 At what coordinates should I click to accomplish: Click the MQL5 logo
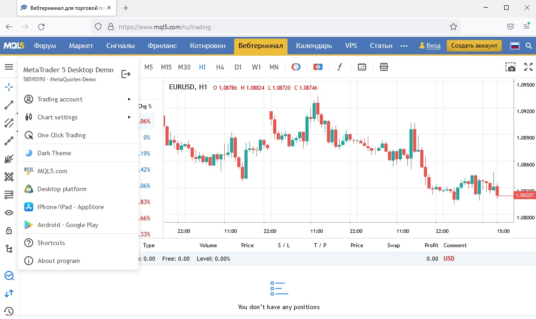pyautogui.click(x=14, y=45)
